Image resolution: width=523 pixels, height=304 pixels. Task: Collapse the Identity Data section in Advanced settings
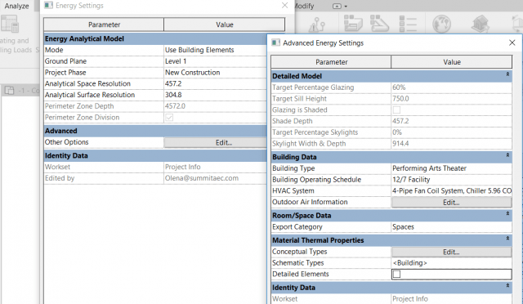(507, 286)
